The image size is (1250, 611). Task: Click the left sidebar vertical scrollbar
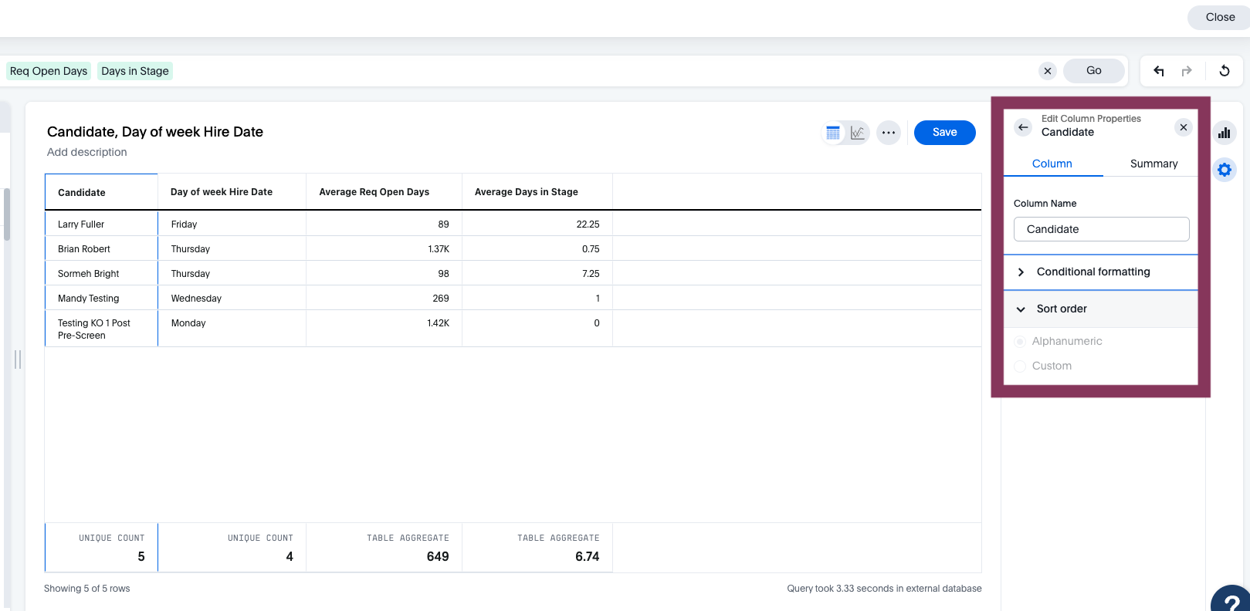[7, 214]
